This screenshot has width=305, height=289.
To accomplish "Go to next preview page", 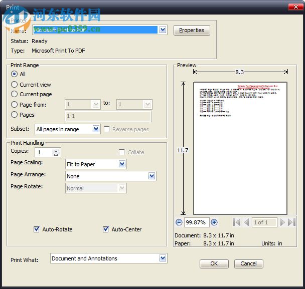I will (x=283, y=222).
